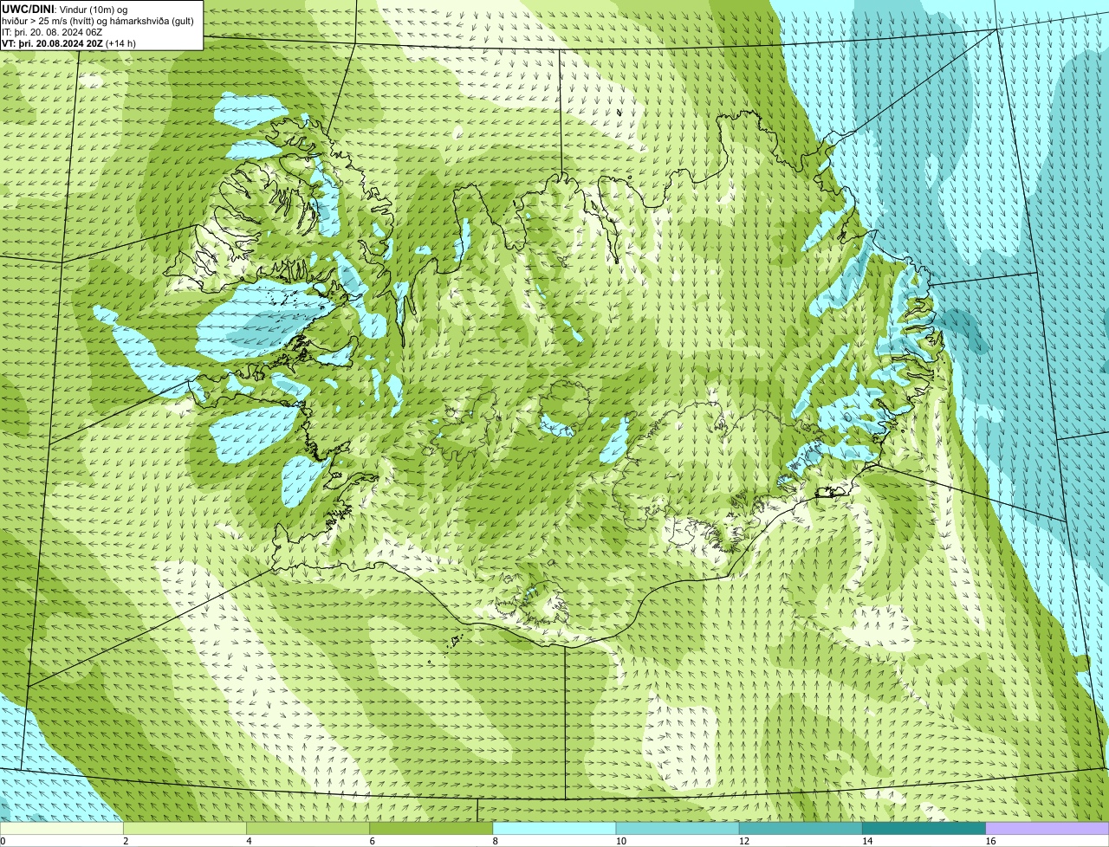The width and height of the screenshot is (1109, 847).
Task: Click the legend scale label '10'
Action: click(x=620, y=841)
